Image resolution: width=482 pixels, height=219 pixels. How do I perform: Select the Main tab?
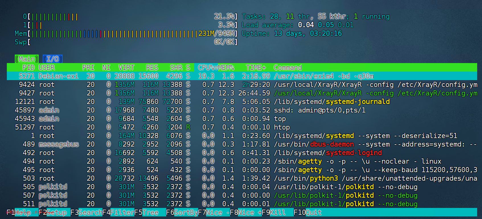(x=26, y=59)
